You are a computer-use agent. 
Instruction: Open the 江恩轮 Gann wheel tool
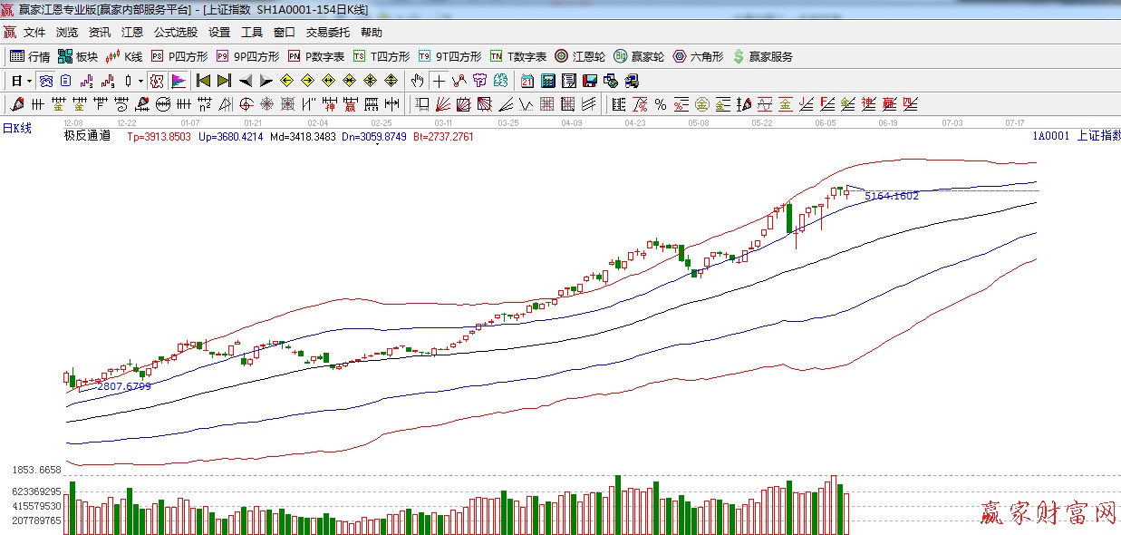point(580,56)
